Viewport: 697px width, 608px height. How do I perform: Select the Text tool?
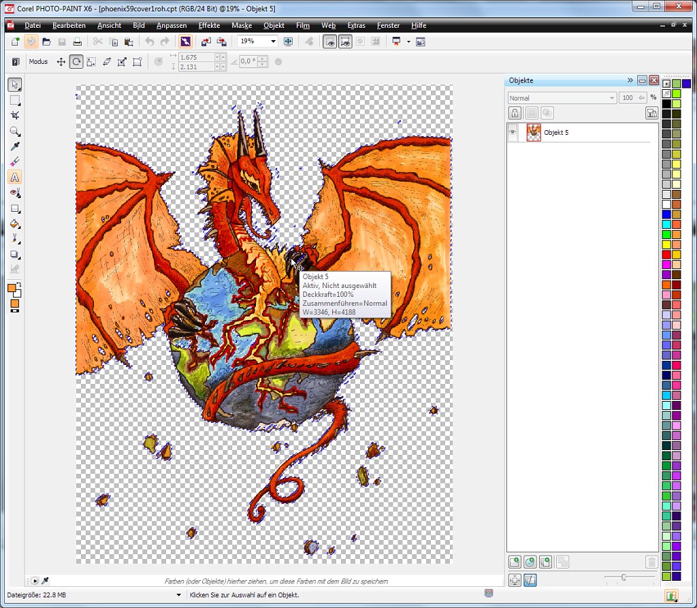tap(15, 178)
